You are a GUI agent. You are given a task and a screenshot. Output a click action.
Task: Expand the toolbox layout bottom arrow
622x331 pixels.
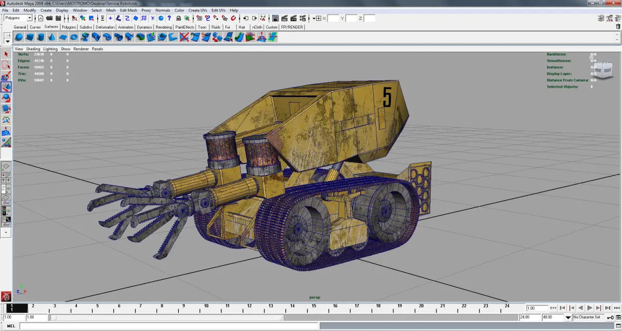(6, 232)
